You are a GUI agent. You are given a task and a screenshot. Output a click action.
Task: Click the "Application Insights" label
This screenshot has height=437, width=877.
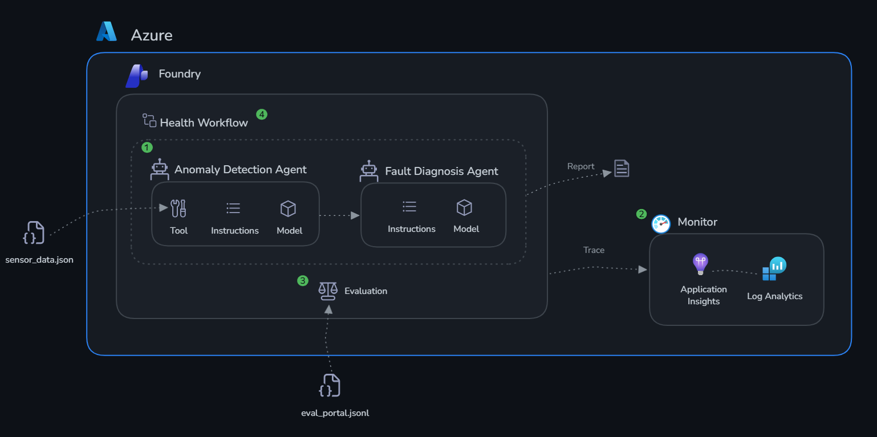pos(704,295)
